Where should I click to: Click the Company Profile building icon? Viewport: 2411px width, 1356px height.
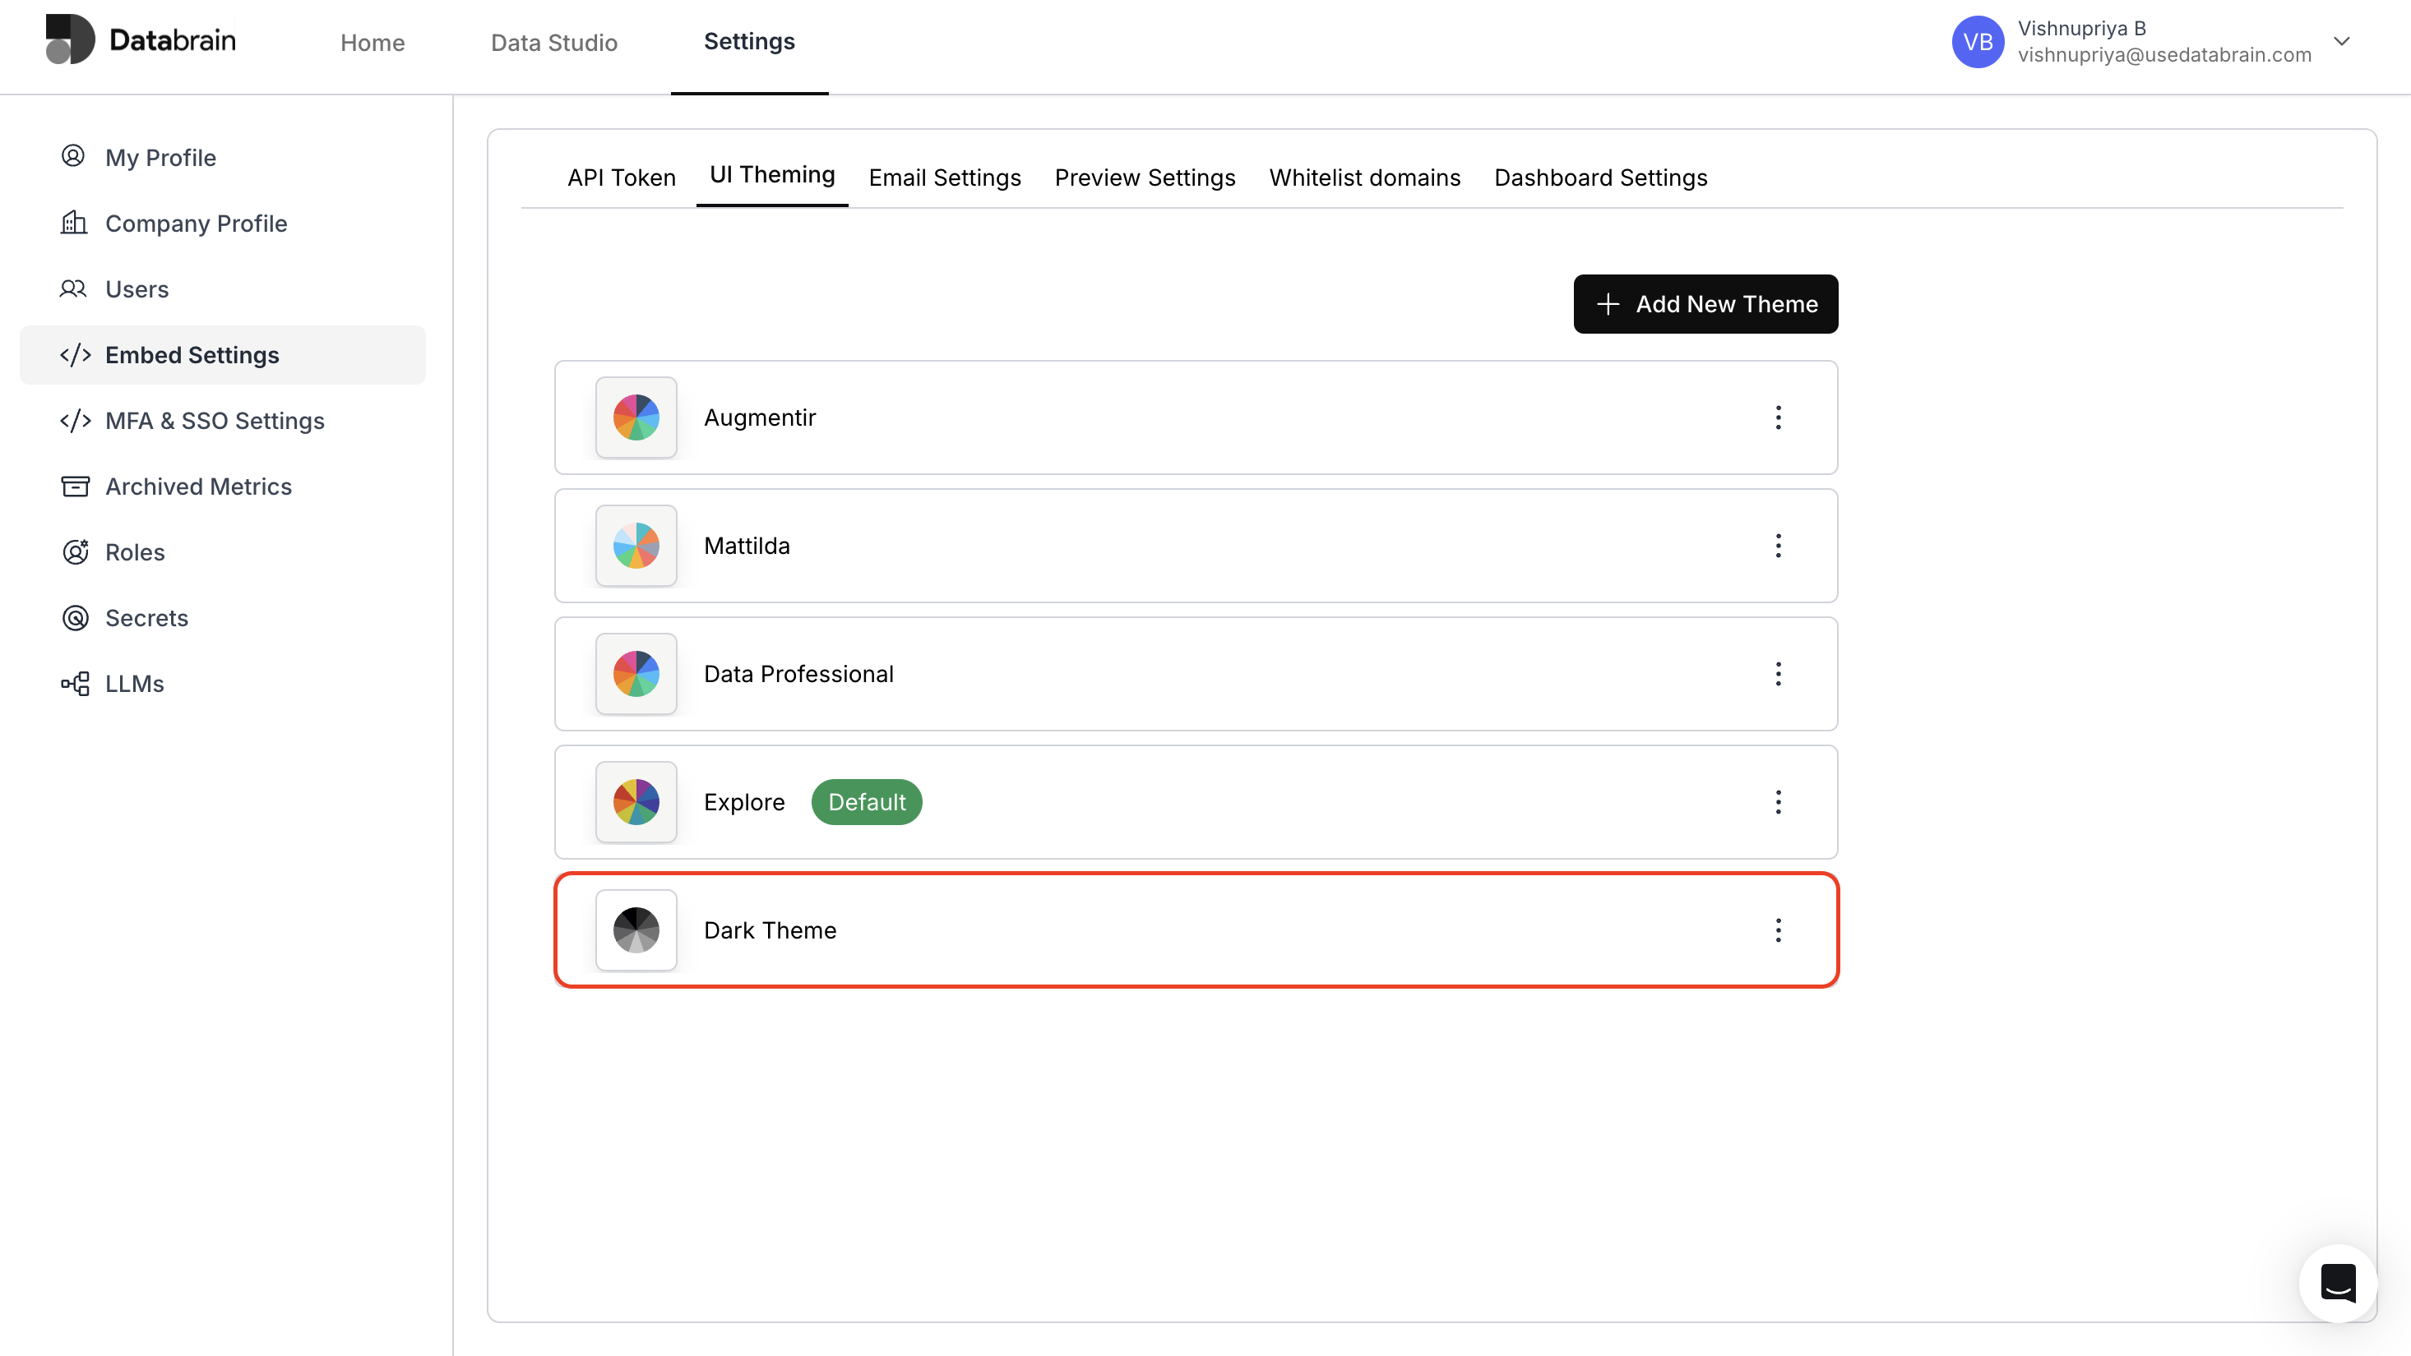click(74, 223)
